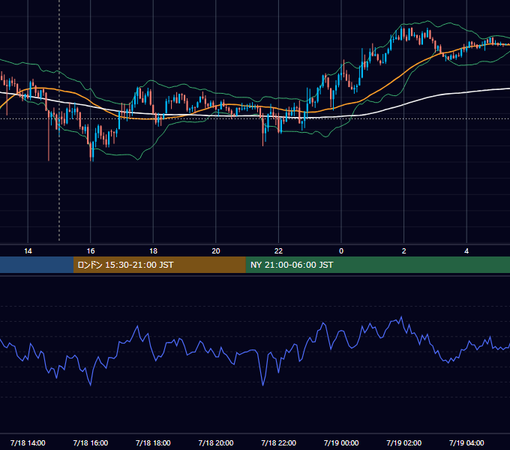
Task: Click hour label 14 on price chart axis
Action: (28, 251)
